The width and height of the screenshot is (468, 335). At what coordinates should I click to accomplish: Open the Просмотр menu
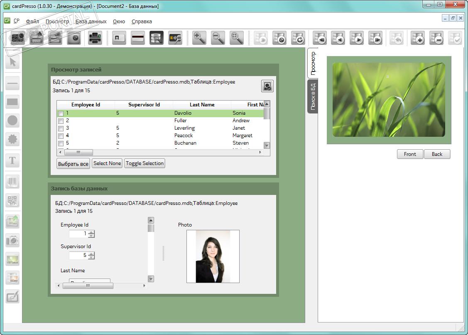[x=57, y=21]
